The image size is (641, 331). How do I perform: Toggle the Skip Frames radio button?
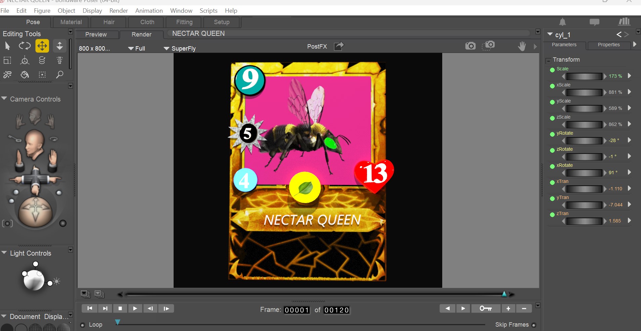(x=534, y=325)
